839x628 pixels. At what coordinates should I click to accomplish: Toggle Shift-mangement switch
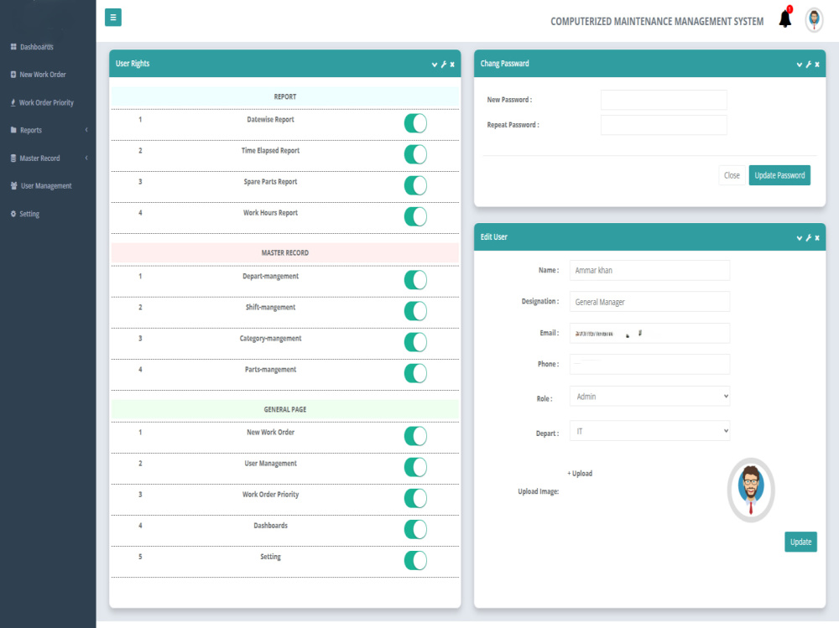click(x=415, y=310)
